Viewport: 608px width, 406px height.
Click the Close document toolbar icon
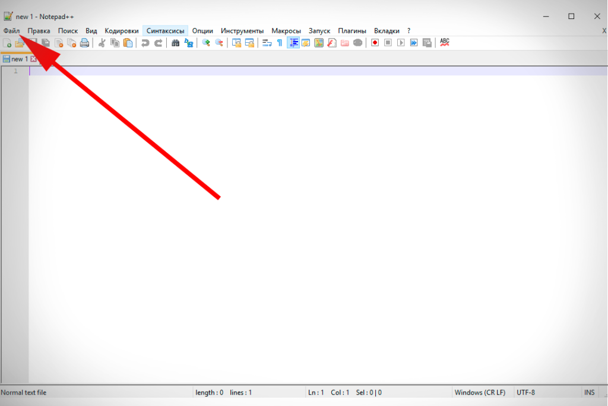click(x=59, y=43)
